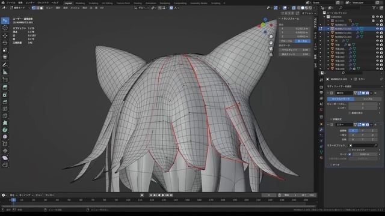Click the ミラーオブジェクト field
The image size is (385, 216).
[363, 145]
